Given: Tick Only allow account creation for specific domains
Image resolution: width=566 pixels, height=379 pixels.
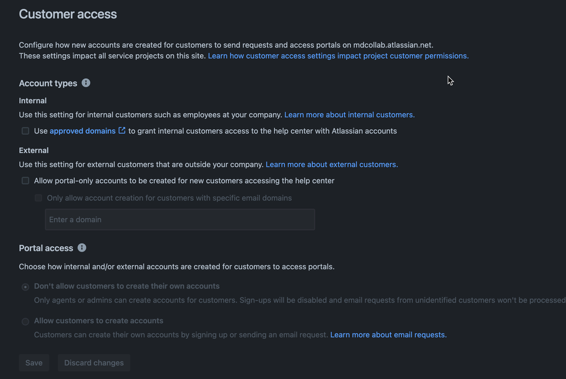Looking at the screenshot, I should [x=39, y=198].
